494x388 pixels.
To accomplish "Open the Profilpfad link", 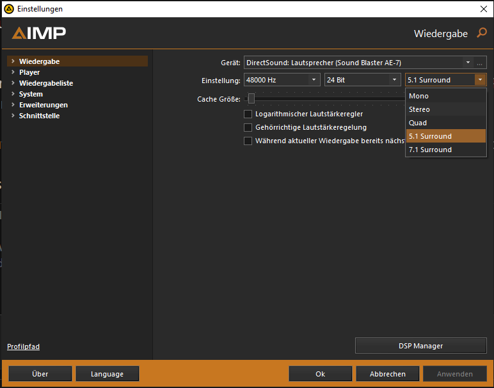I will (x=23, y=346).
